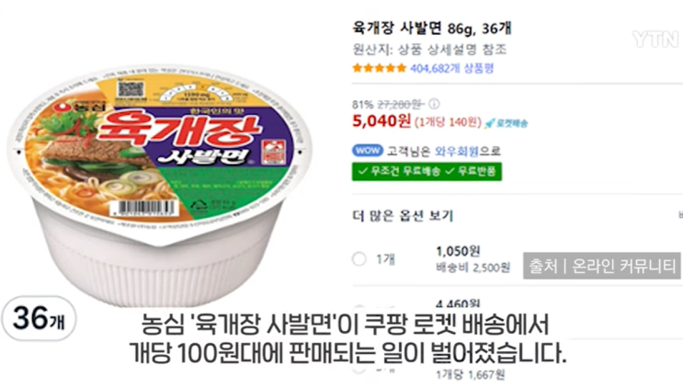Click the YTN watermark logo

tap(655, 40)
